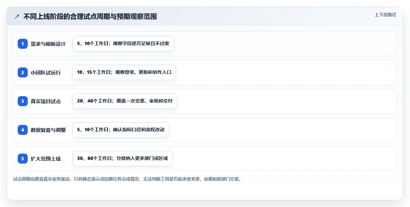410x207 pixels.
Task: Select the 扩大范围上线 stage label
Action: [46, 159]
